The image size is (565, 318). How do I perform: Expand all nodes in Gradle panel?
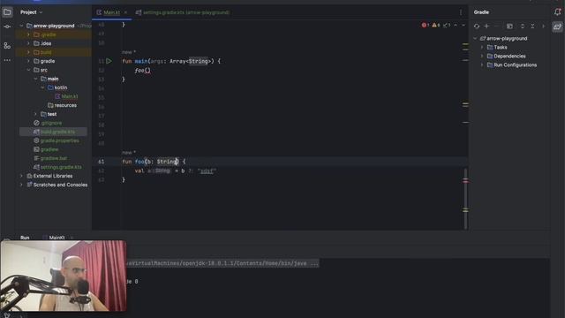tap(523, 26)
